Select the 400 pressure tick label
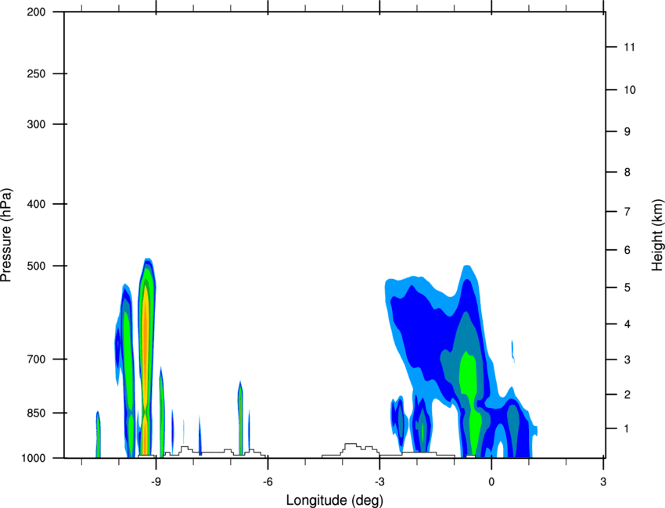This screenshot has width=665, height=508. click(x=36, y=204)
